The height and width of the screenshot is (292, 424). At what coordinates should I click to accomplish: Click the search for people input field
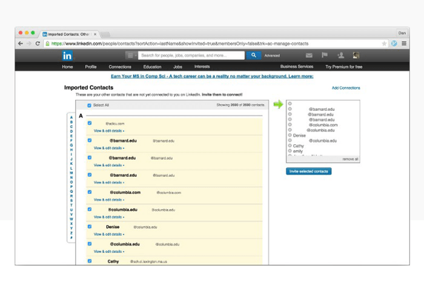coord(191,55)
